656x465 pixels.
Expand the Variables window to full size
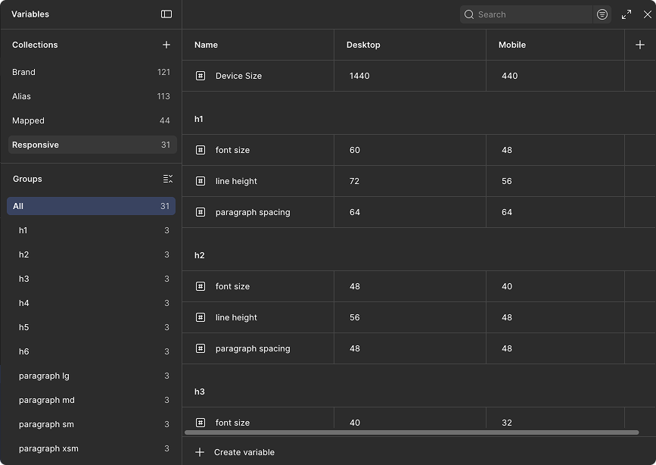coord(626,14)
